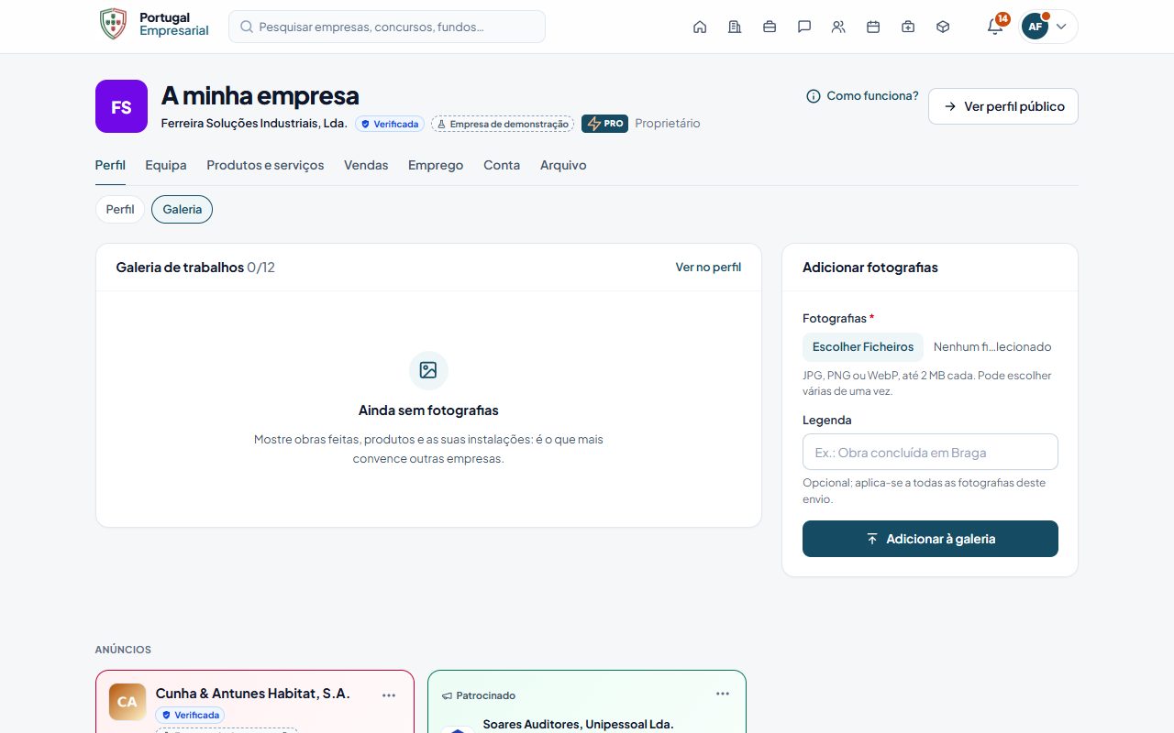Viewport: 1174px width, 733px height.
Task: Open the briefcase-with-plus icon
Action: (x=908, y=27)
